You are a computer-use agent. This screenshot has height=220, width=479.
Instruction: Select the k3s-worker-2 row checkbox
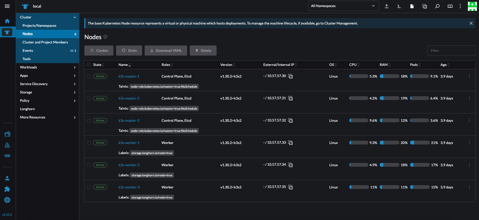point(89,165)
